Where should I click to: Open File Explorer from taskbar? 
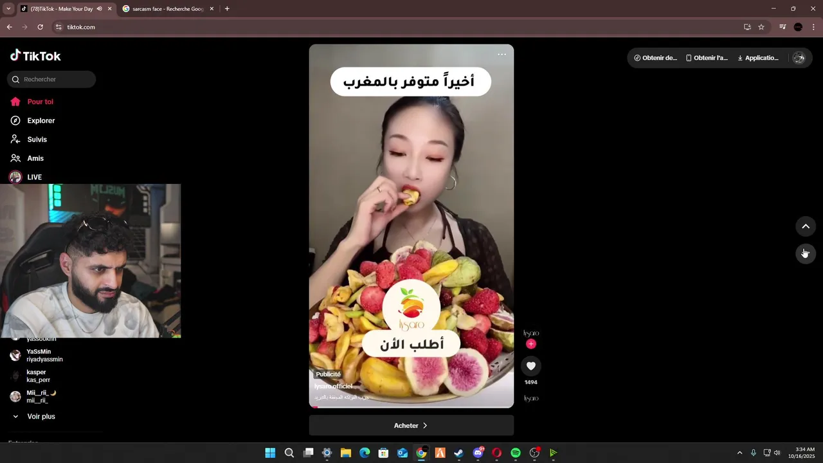(345, 453)
